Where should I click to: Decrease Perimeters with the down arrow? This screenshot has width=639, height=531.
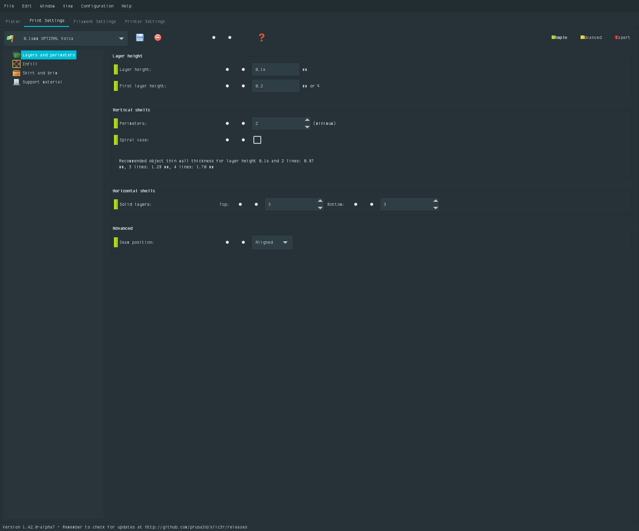(307, 127)
